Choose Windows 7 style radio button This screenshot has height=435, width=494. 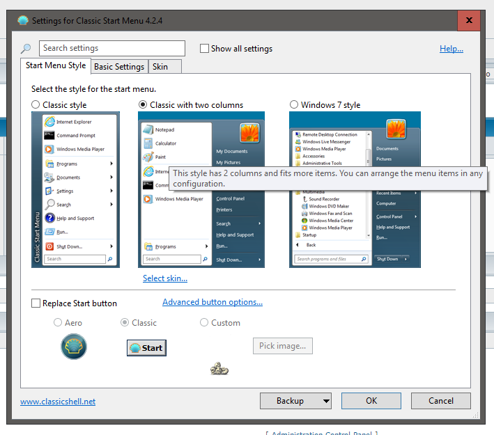pos(293,104)
